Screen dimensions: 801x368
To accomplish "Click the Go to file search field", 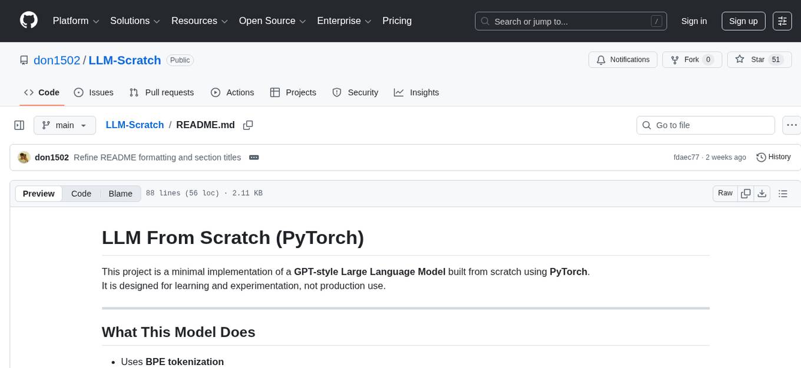I will pos(705,125).
